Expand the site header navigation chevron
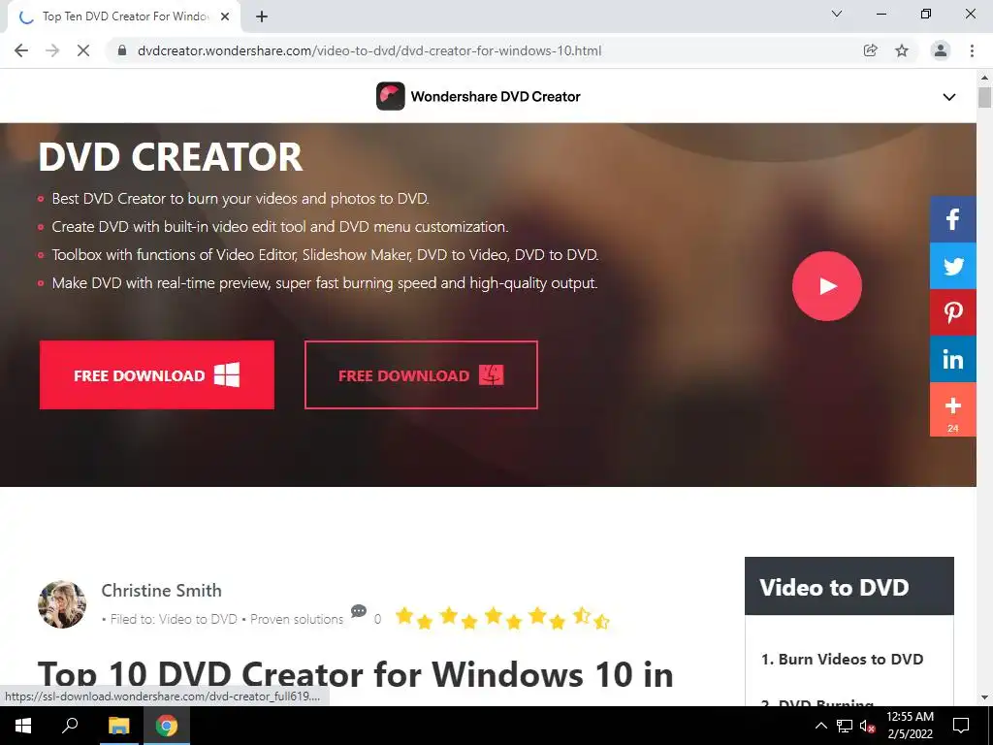 tap(948, 97)
